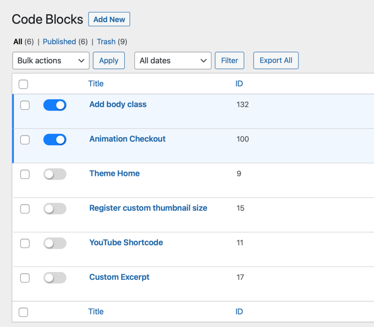Tick the checkbox for Add body class

click(25, 105)
